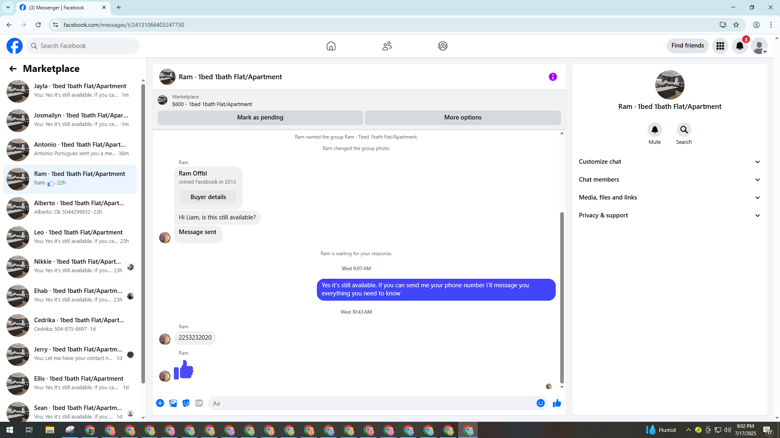Open the taskbar volume icon
Image resolution: width=780 pixels, height=438 pixels.
(x=728, y=430)
